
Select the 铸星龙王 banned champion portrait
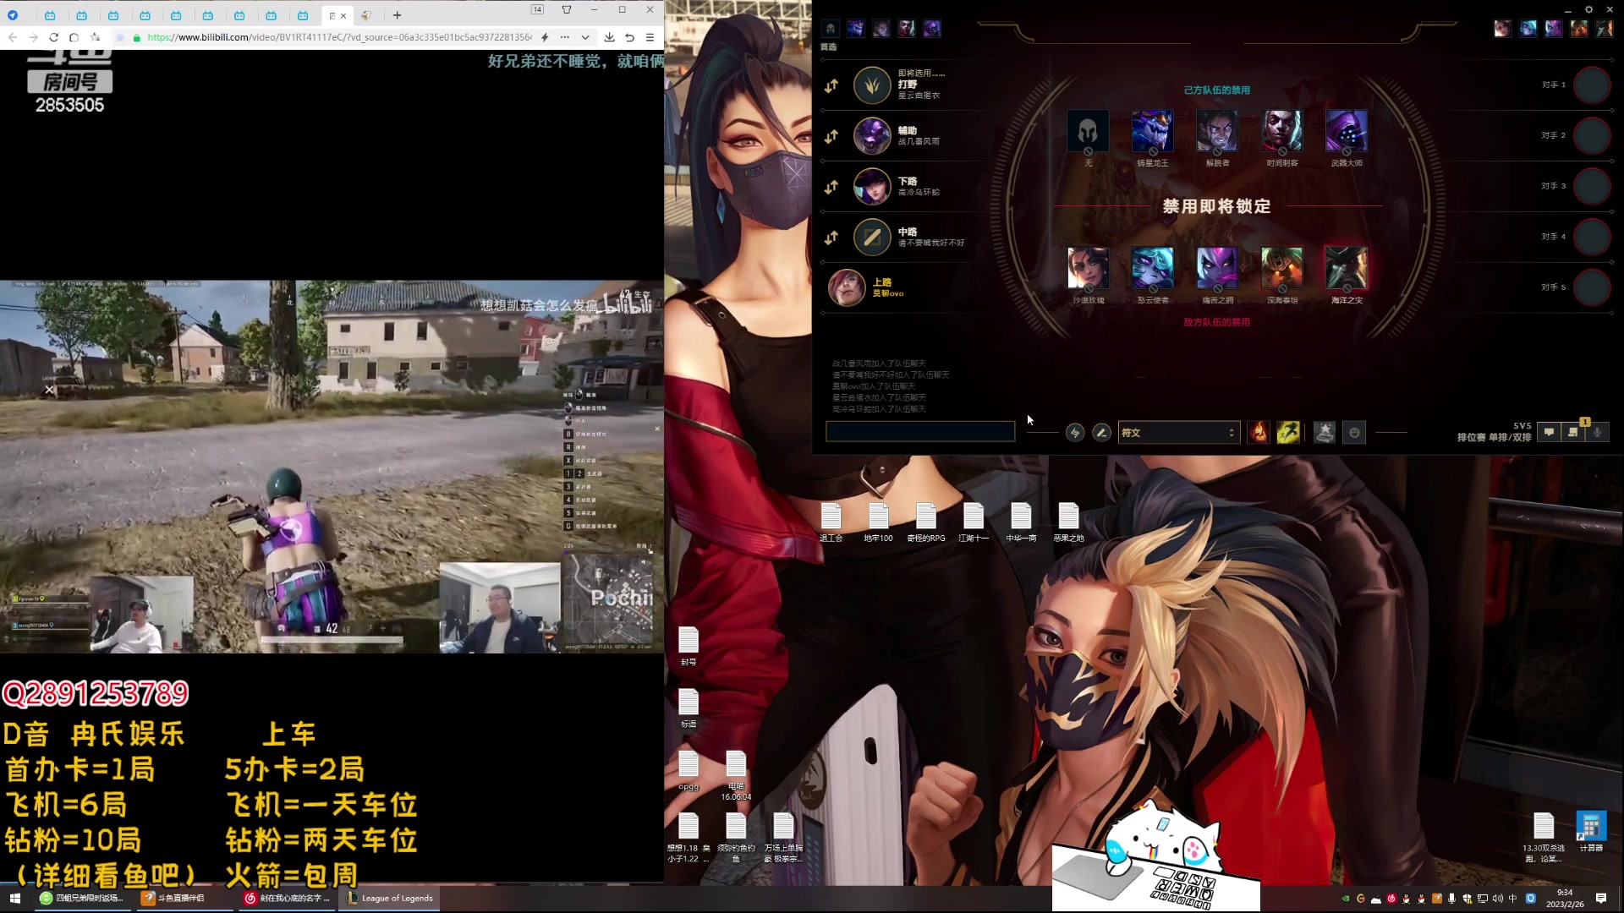click(x=1152, y=131)
